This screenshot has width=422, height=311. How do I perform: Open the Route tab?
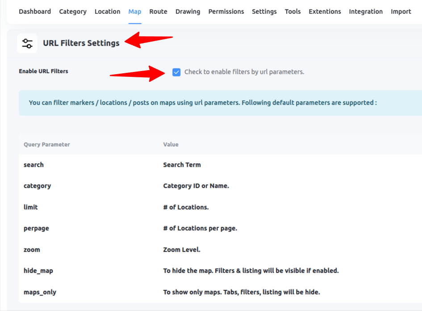coord(158,12)
